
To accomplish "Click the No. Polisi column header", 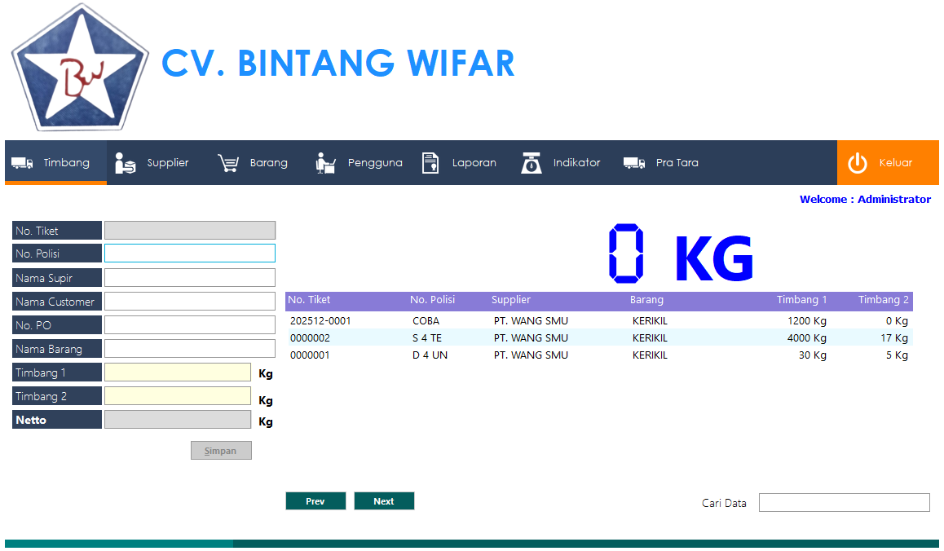I will click(x=432, y=300).
